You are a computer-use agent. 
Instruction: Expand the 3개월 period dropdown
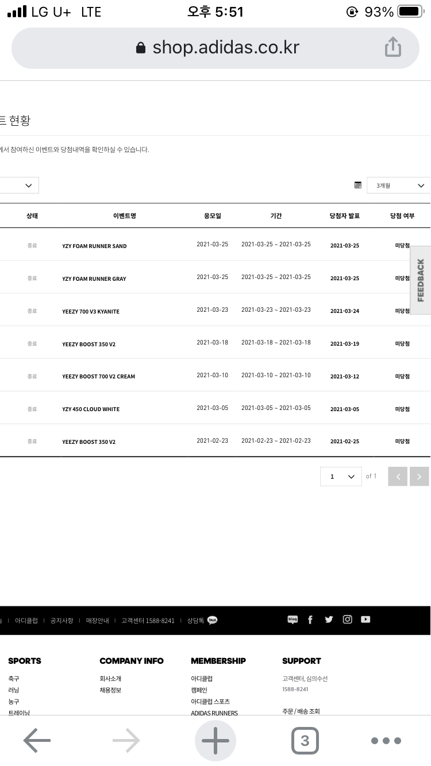[398, 185]
